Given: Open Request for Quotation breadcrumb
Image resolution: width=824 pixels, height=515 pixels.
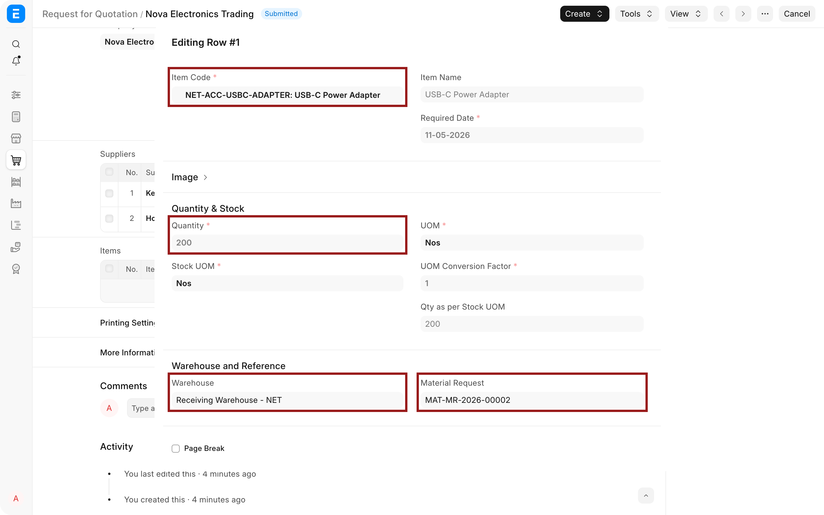Looking at the screenshot, I should point(90,14).
